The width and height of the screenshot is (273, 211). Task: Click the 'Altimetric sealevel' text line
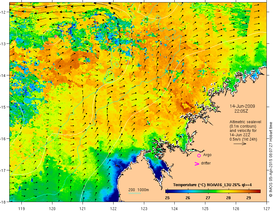tap(245, 122)
